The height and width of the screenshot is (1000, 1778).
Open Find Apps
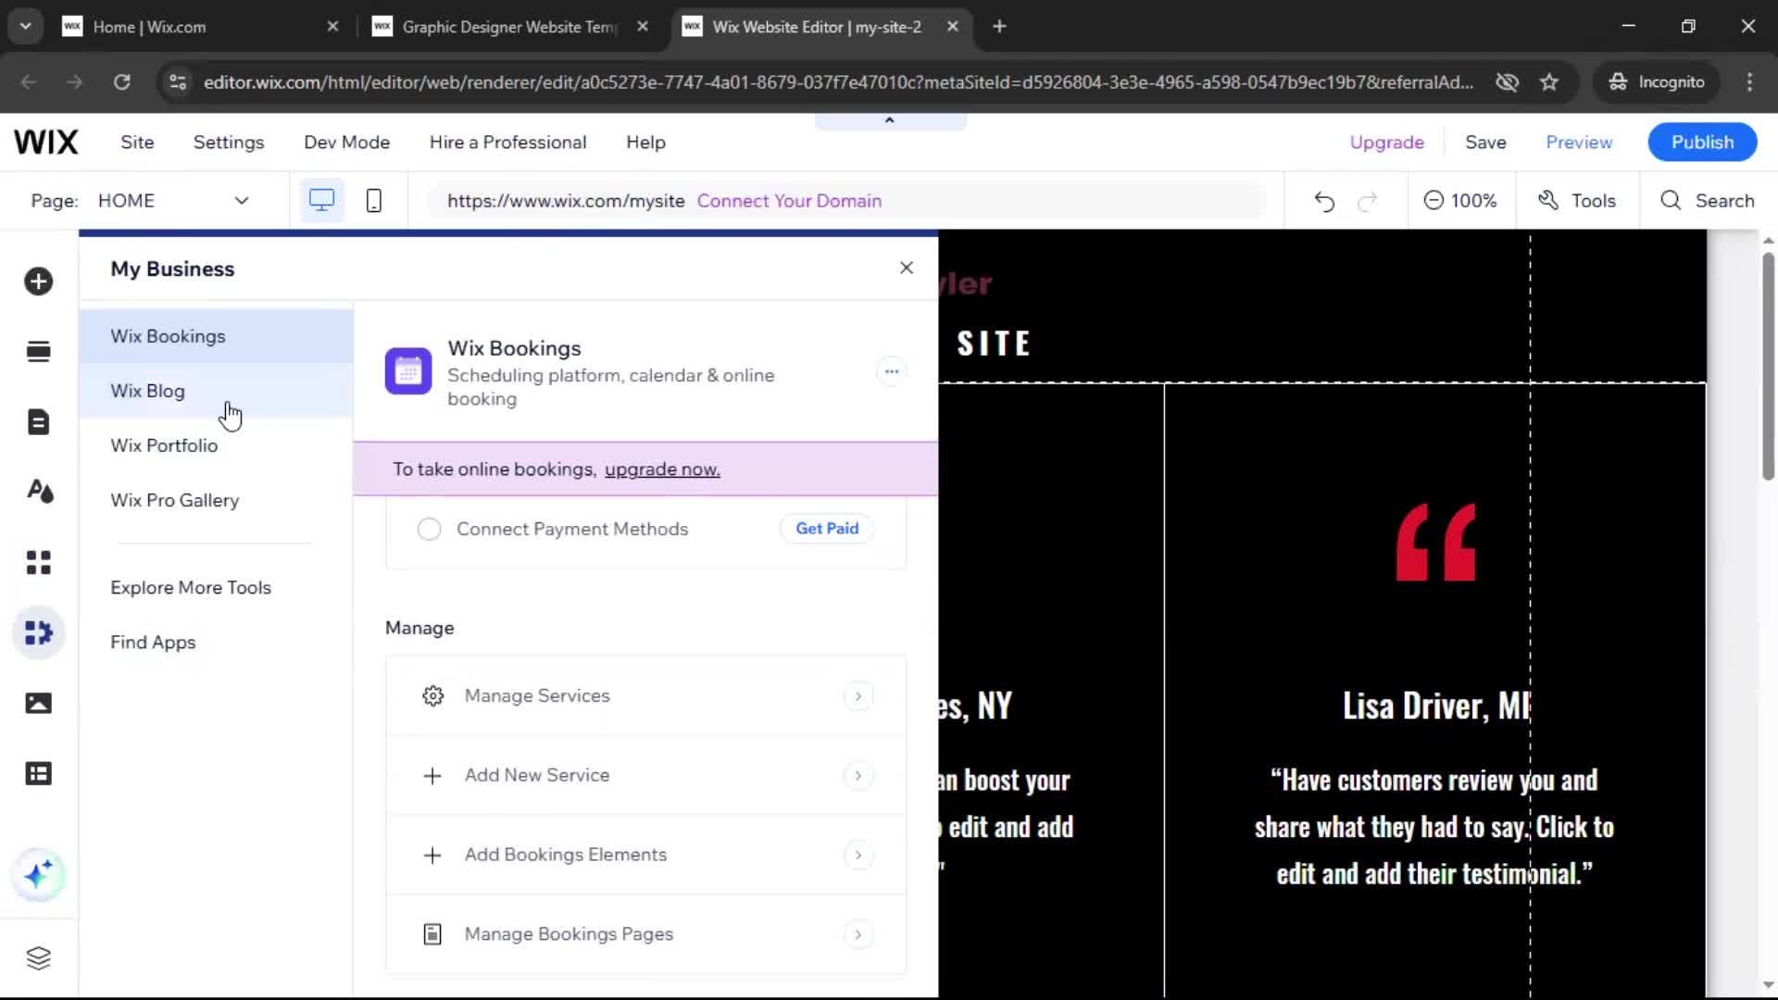point(153,643)
